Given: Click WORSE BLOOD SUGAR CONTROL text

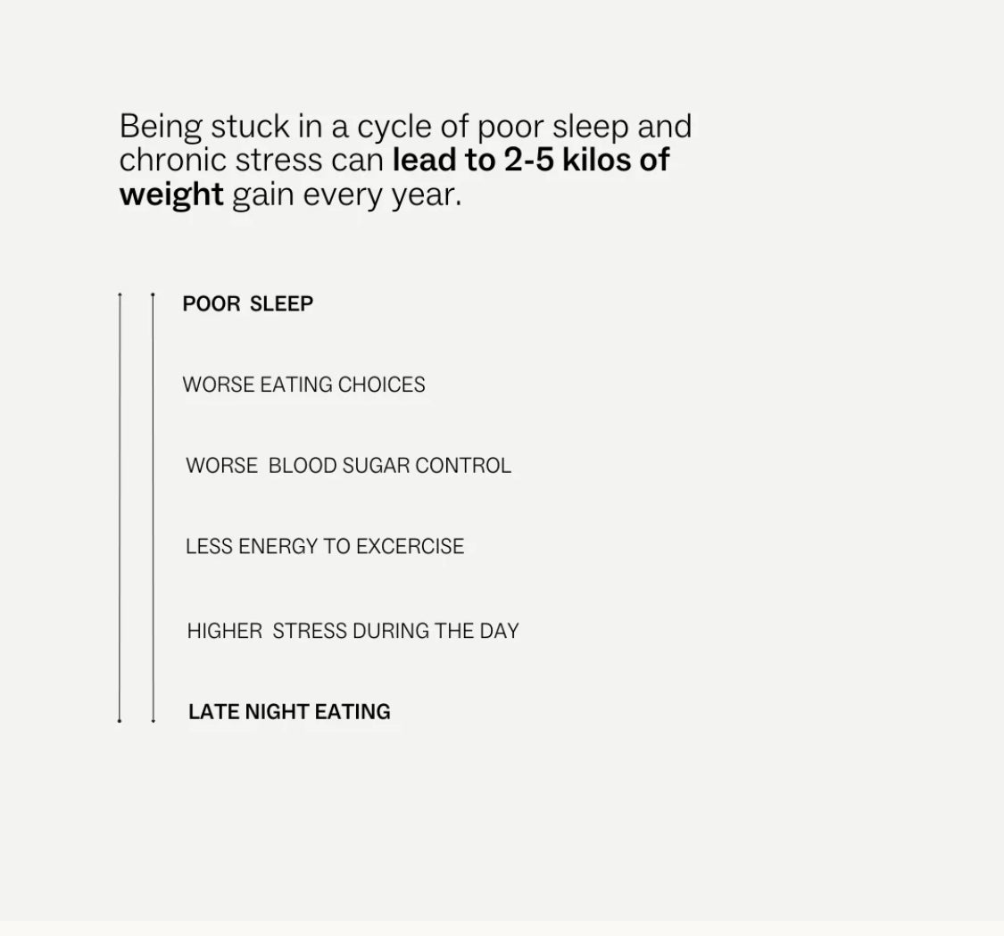Looking at the screenshot, I should 348,466.
